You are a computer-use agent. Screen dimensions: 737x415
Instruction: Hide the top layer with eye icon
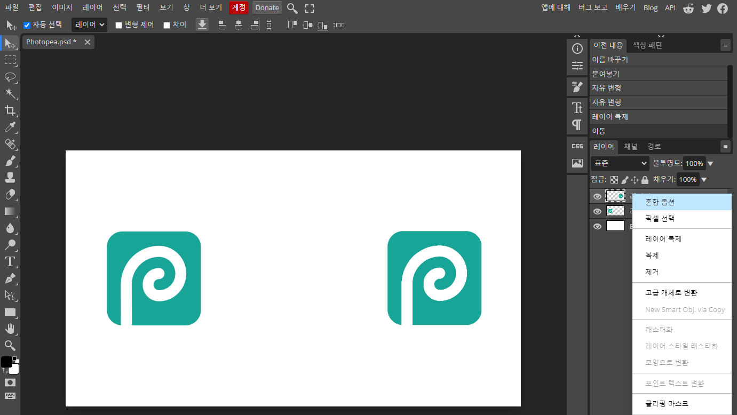(x=598, y=196)
